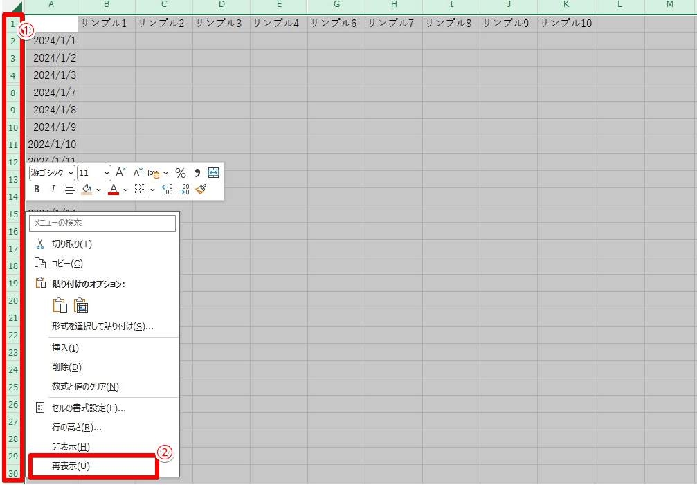Click the red font color button

pos(114,190)
